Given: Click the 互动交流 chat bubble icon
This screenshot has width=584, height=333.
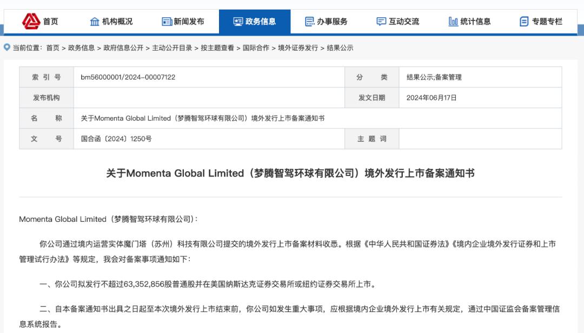Looking at the screenshot, I should (x=381, y=22).
